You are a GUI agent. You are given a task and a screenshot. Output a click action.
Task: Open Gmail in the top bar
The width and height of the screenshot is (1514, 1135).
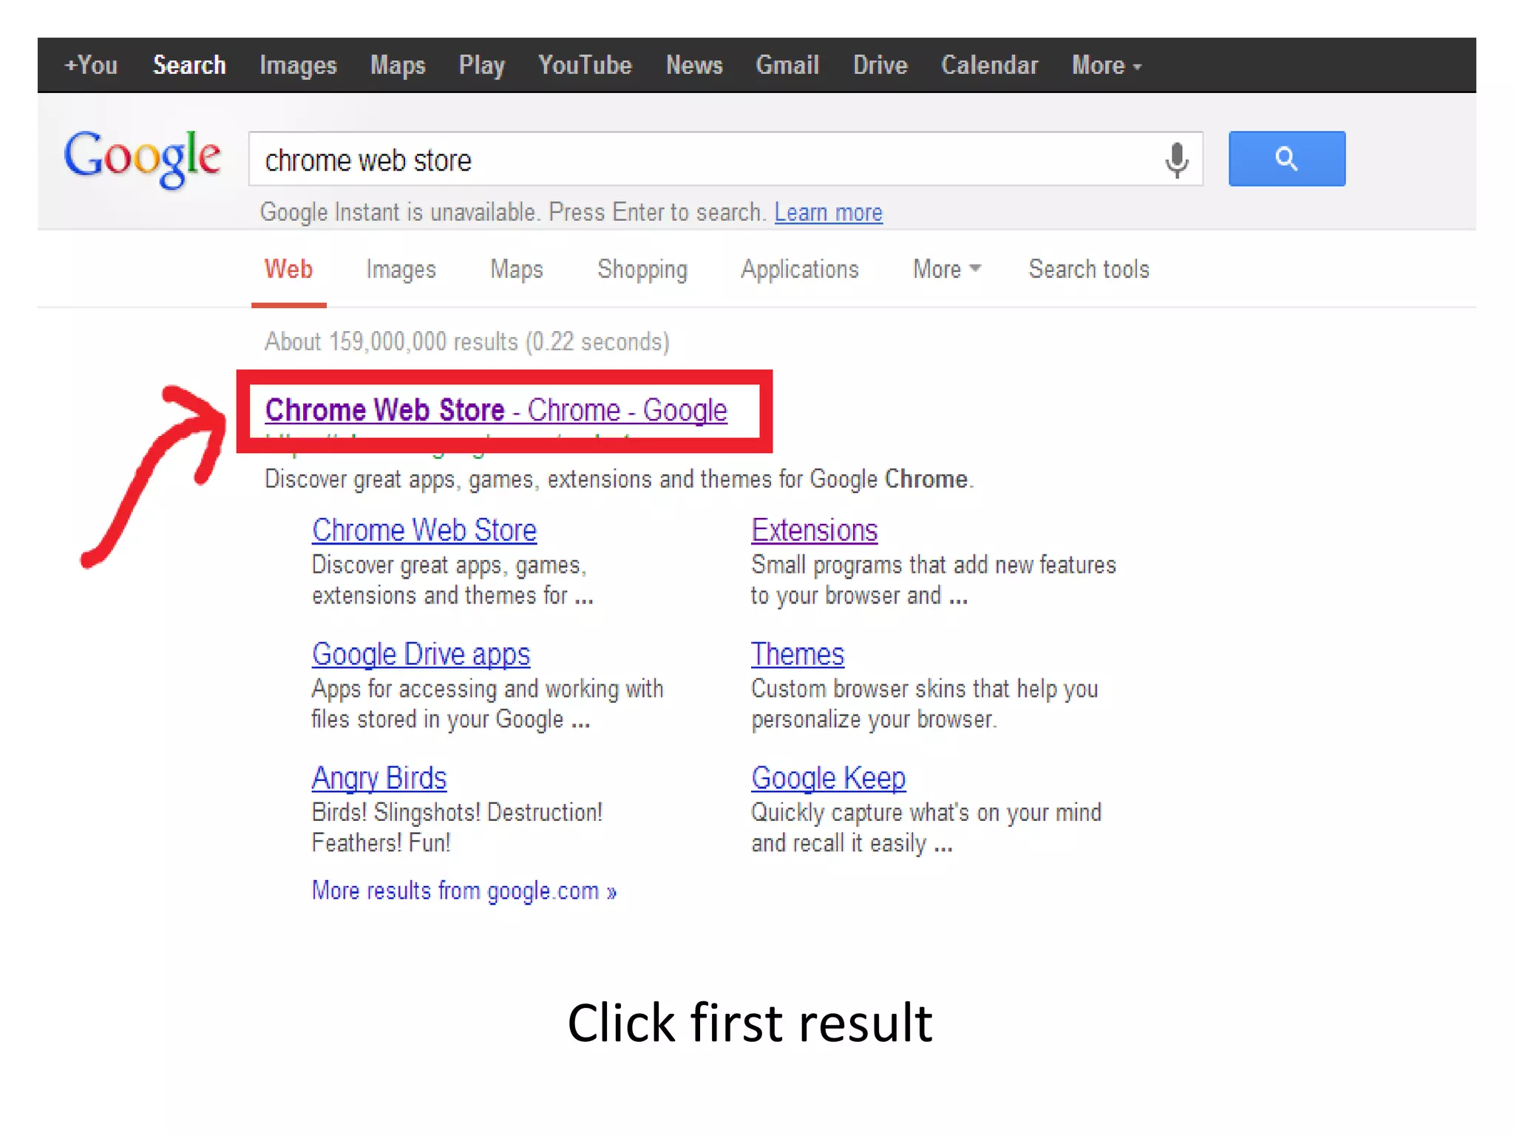pyautogui.click(x=787, y=65)
